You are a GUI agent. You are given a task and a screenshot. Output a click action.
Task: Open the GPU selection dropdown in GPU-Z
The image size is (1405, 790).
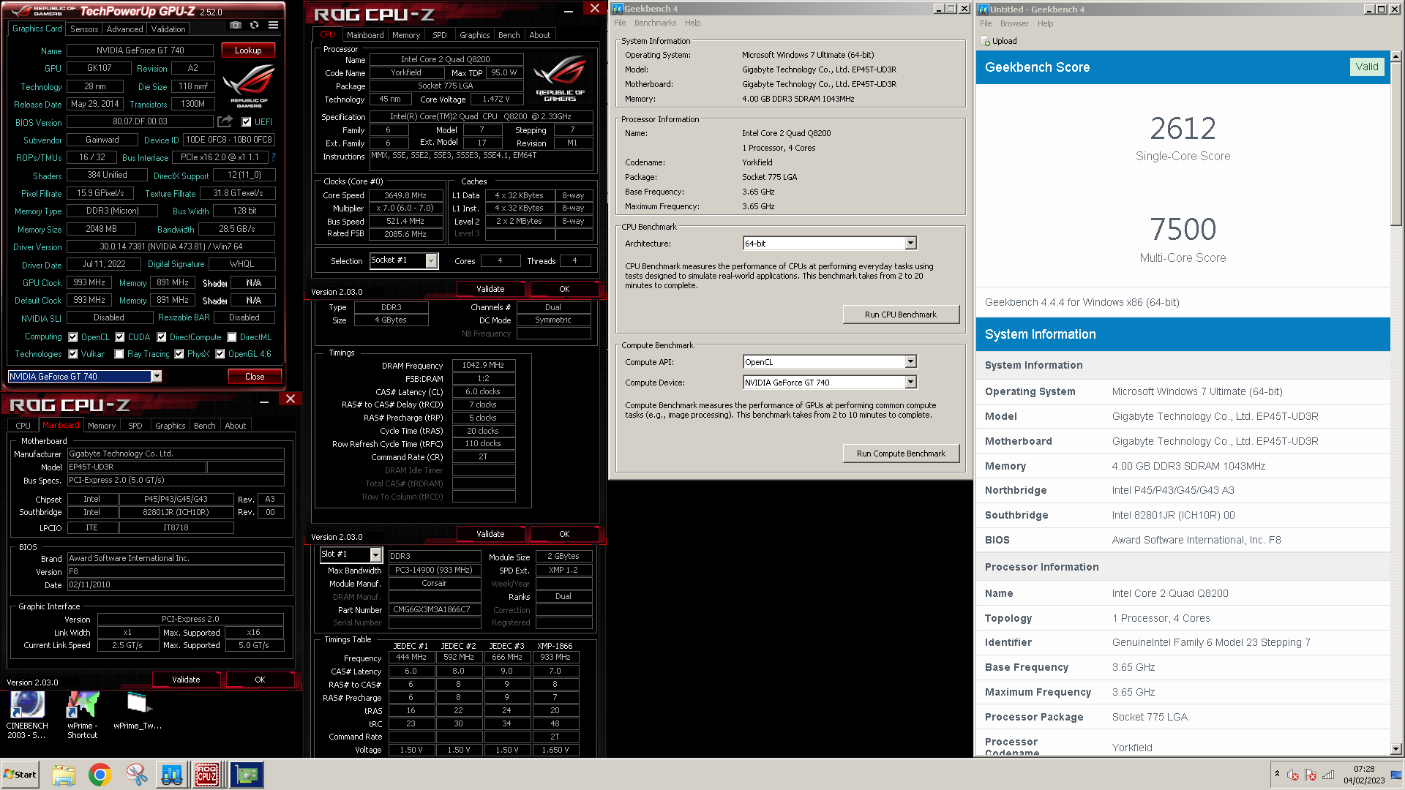coord(157,377)
